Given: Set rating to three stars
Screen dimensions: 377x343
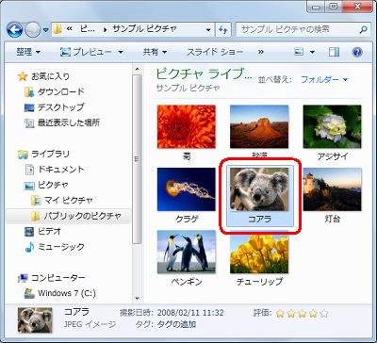Looking at the screenshot, I should pos(302,313).
